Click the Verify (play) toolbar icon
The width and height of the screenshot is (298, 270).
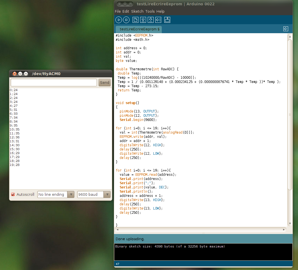[x=119, y=20]
